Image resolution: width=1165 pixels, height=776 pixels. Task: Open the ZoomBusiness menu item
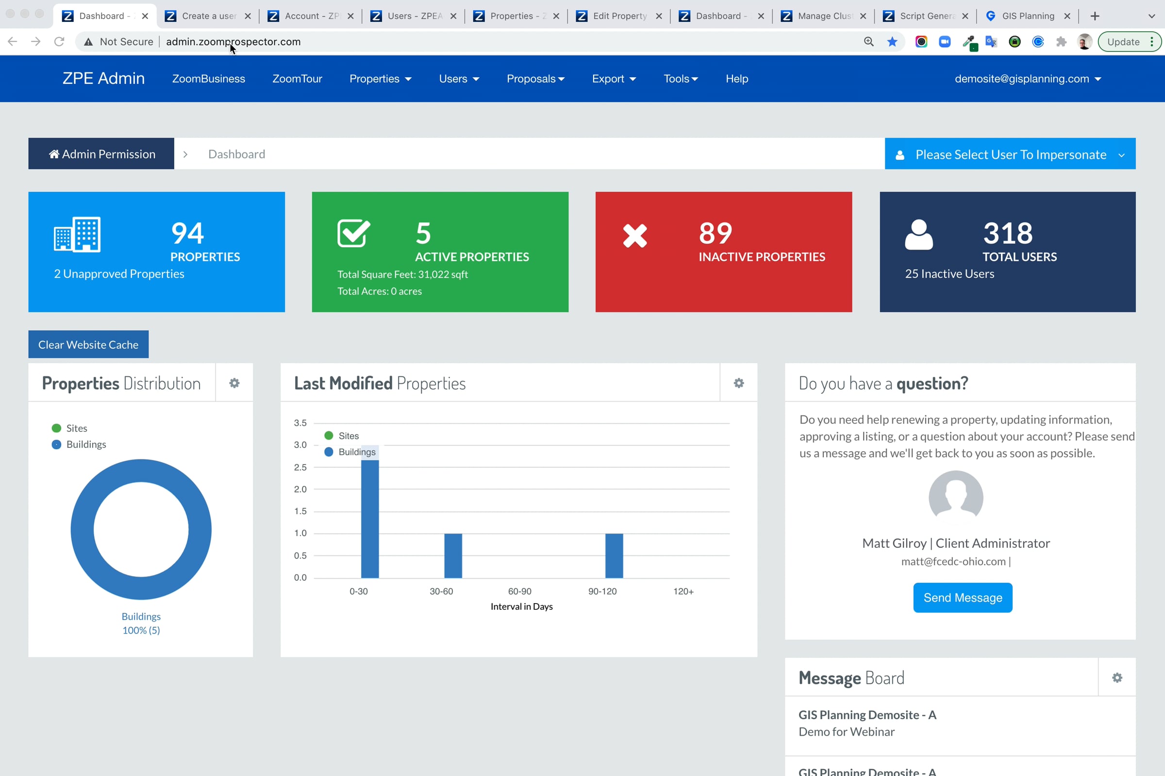[x=208, y=79]
